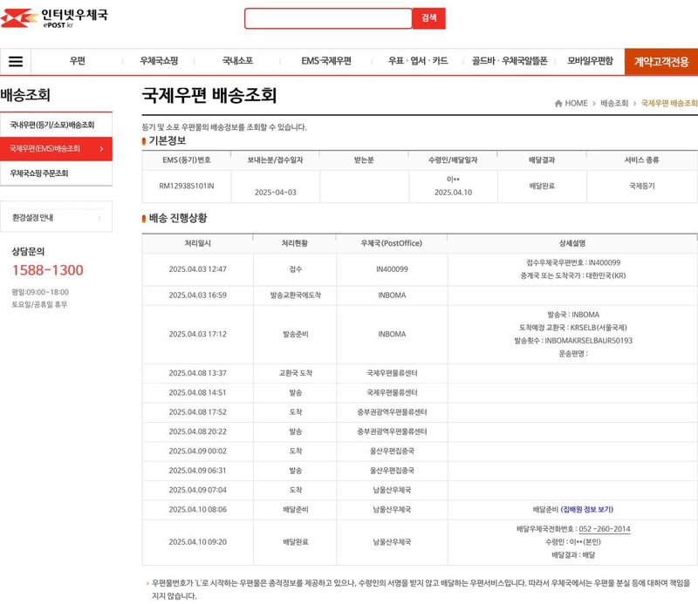Click the ePOST logo icon
The width and height of the screenshot is (698, 604).
(17, 17)
